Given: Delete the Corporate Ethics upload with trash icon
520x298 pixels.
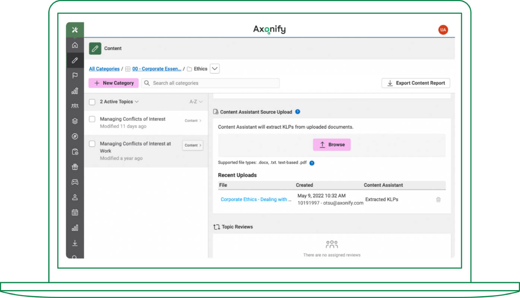Looking at the screenshot, I should click(x=438, y=200).
